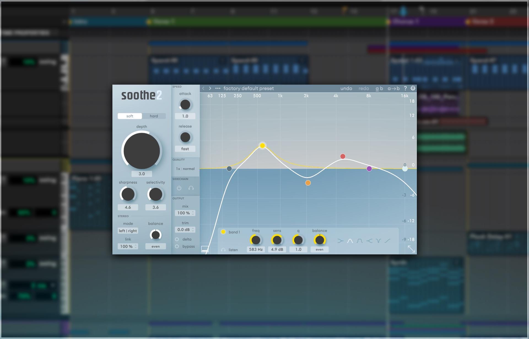Click the stereo balance even field
The image size is (529, 339).
tap(155, 246)
